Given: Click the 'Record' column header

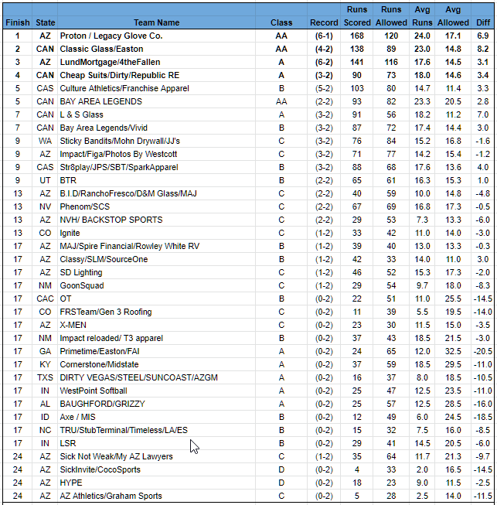Looking at the screenshot, I should tap(324, 22).
